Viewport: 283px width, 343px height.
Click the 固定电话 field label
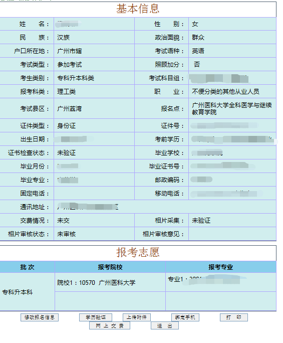[x=35, y=194]
